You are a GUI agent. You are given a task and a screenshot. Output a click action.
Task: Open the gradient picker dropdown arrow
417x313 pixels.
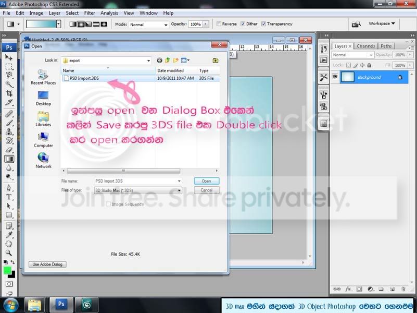pyautogui.click(x=58, y=24)
